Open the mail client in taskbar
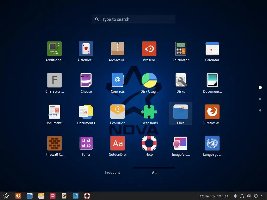The width and height of the screenshot is (267, 200). pos(41,196)
